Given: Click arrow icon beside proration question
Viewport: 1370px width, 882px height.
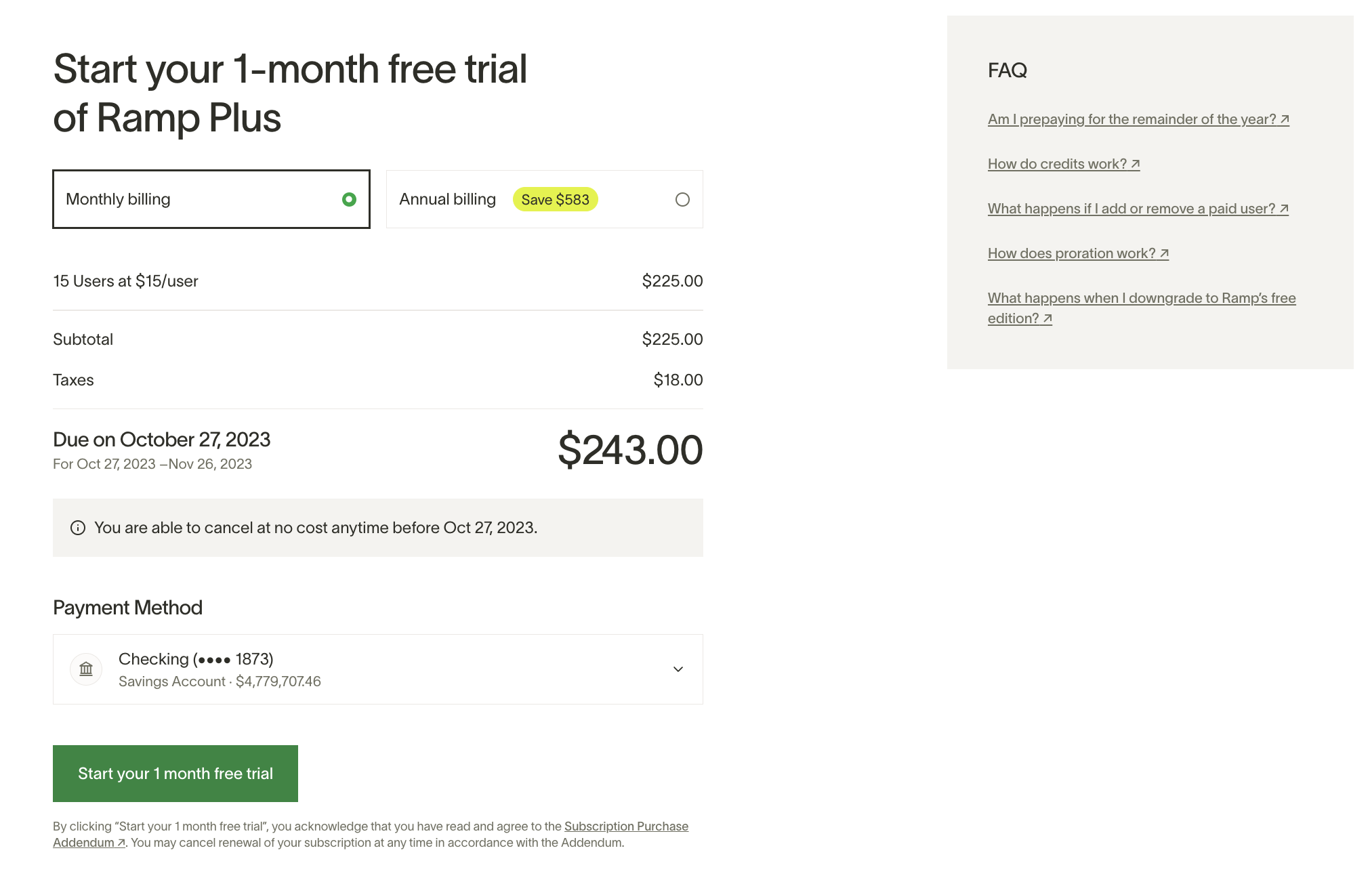Looking at the screenshot, I should [x=1164, y=253].
